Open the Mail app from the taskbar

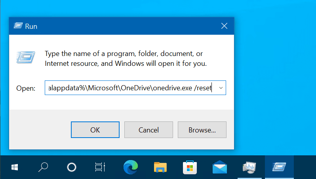tap(220, 167)
